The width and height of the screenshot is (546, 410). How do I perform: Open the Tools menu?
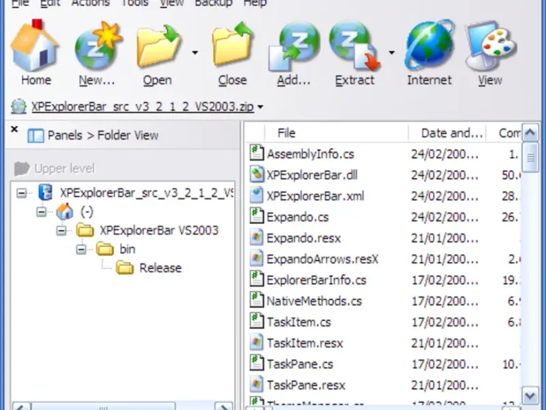[x=134, y=3]
